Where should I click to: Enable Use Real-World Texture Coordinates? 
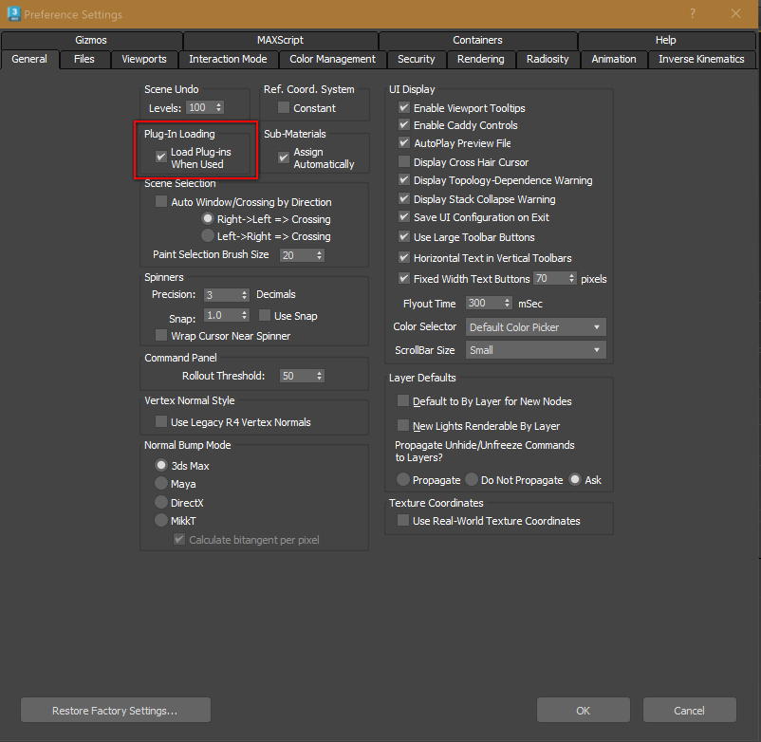[x=403, y=518]
